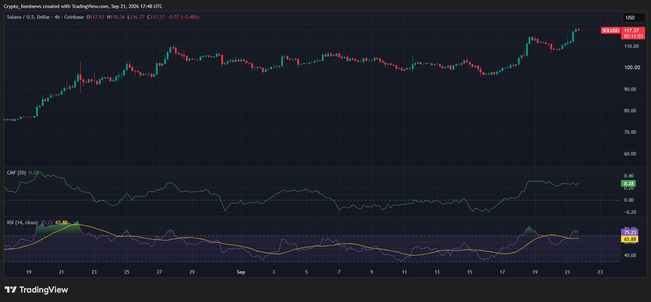651x302 pixels.
Task: Click the Crypto_feednews TradingView.com header caption
Action: (83, 6)
